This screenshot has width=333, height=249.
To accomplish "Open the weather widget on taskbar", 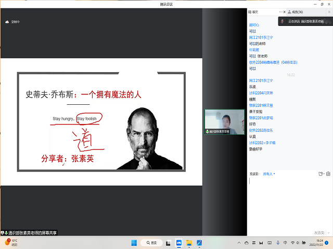I will coord(11,242).
